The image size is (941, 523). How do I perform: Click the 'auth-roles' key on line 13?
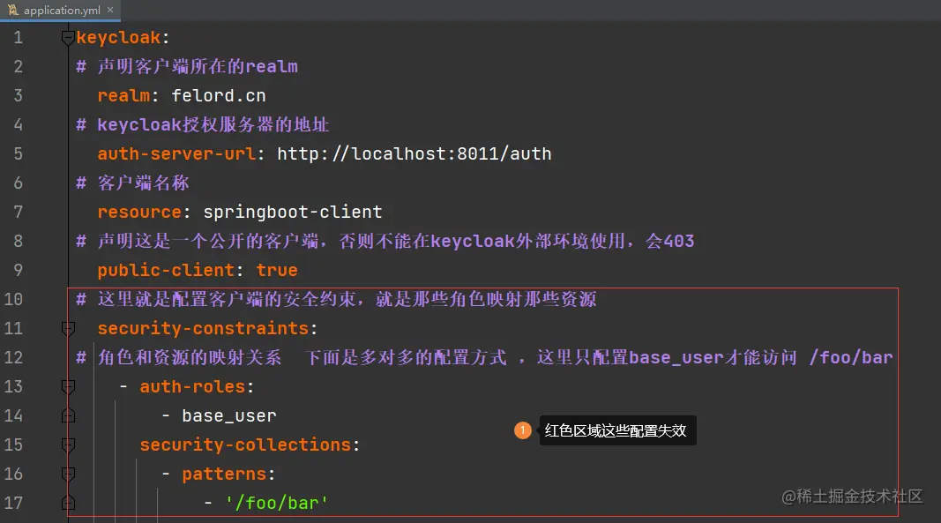pyautogui.click(x=192, y=386)
